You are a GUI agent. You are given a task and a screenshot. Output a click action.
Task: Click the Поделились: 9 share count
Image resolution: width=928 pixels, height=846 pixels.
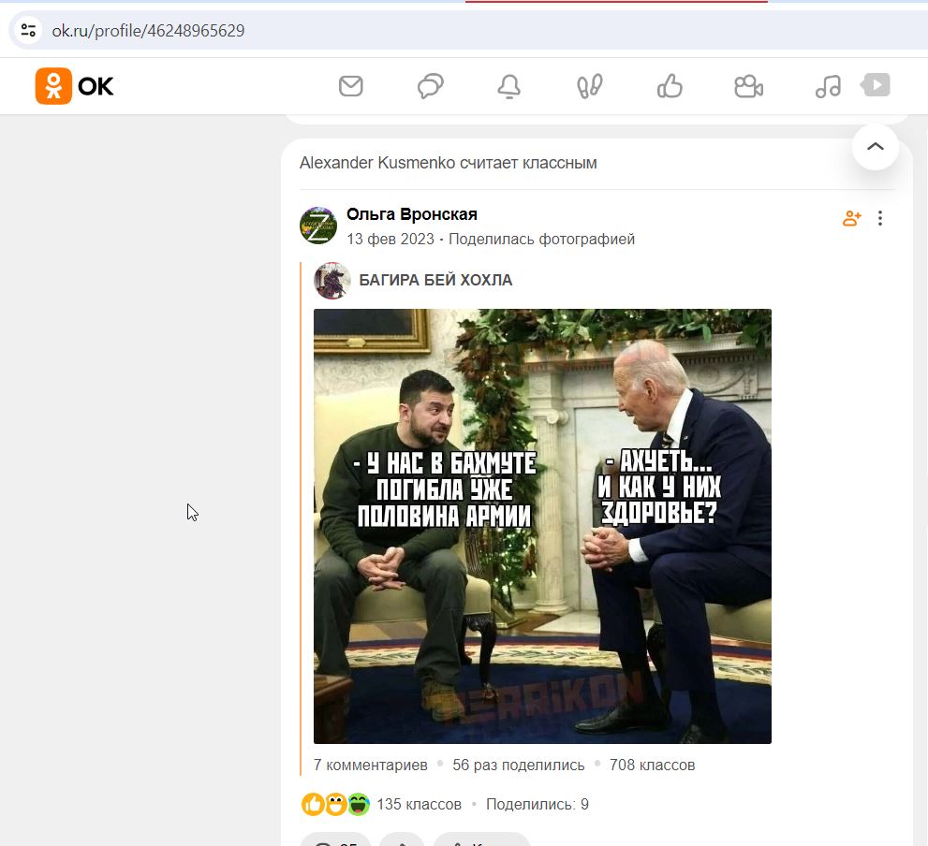(538, 805)
